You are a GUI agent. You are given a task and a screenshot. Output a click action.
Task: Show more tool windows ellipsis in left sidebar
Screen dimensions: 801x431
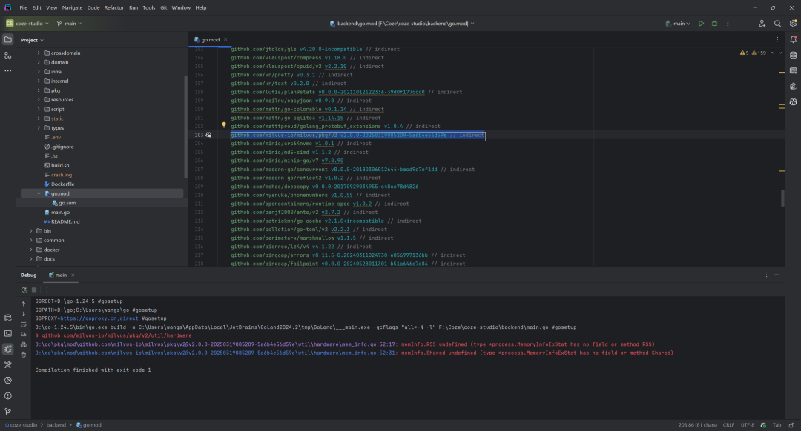pyautogui.click(x=7, y=71)
